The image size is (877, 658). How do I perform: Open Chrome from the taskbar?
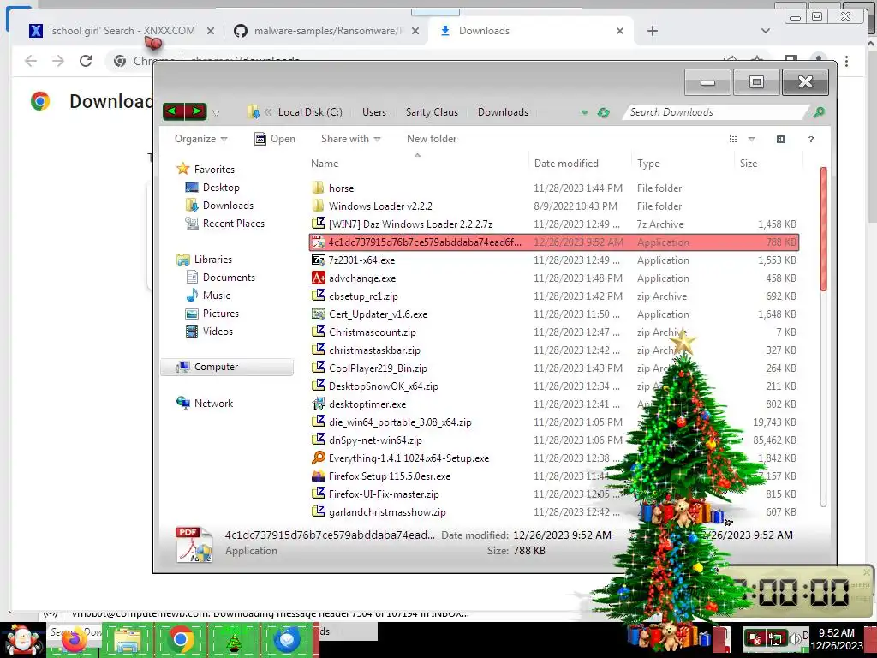pos(180,640)
